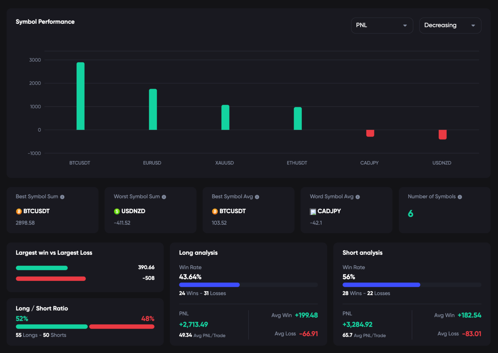The image size is (498, 353).
Task: Click the Short analysis win rate bar
Action: (x=381, y=285)
